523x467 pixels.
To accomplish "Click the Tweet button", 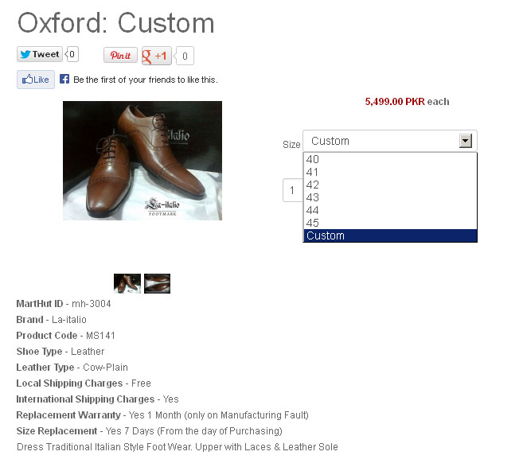I will (40, 54).
